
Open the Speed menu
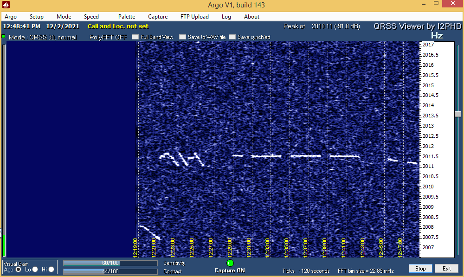click(91, 17)
